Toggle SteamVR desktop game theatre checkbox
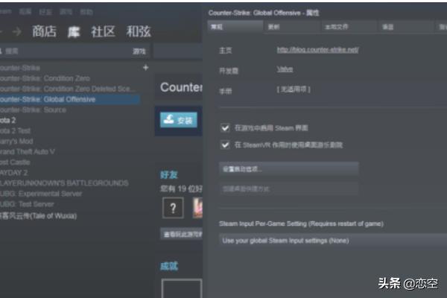Viewport: 447px width, 298px height. 225,145
